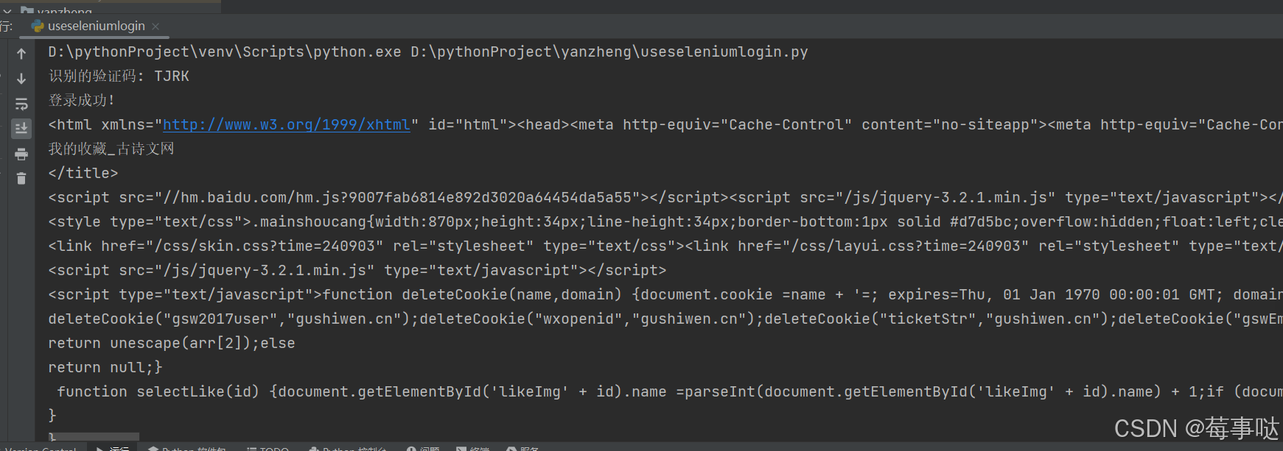This screenshot has width=1283, height=451.
Task: Open the 问题 (Problems) tool window tab
Action: pos(423,447)
